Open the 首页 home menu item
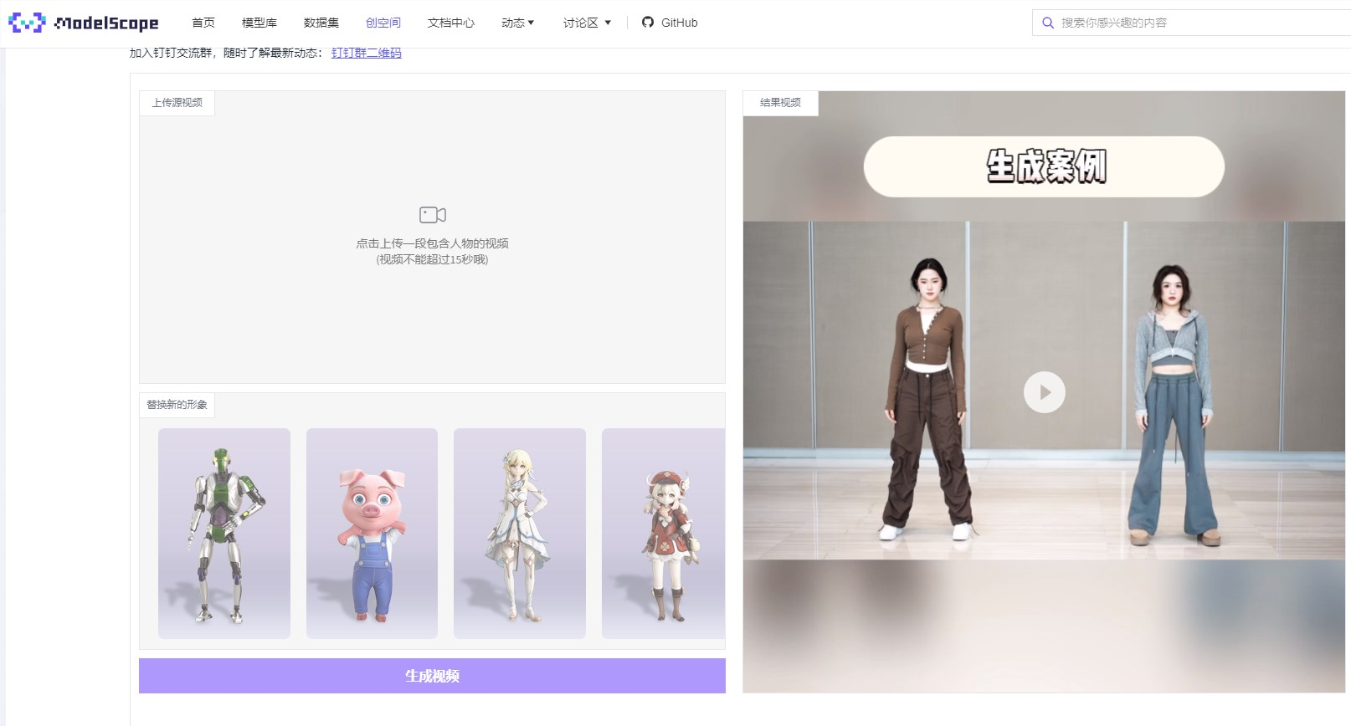This screenshot has width=1351, height=726. point(203,23)
